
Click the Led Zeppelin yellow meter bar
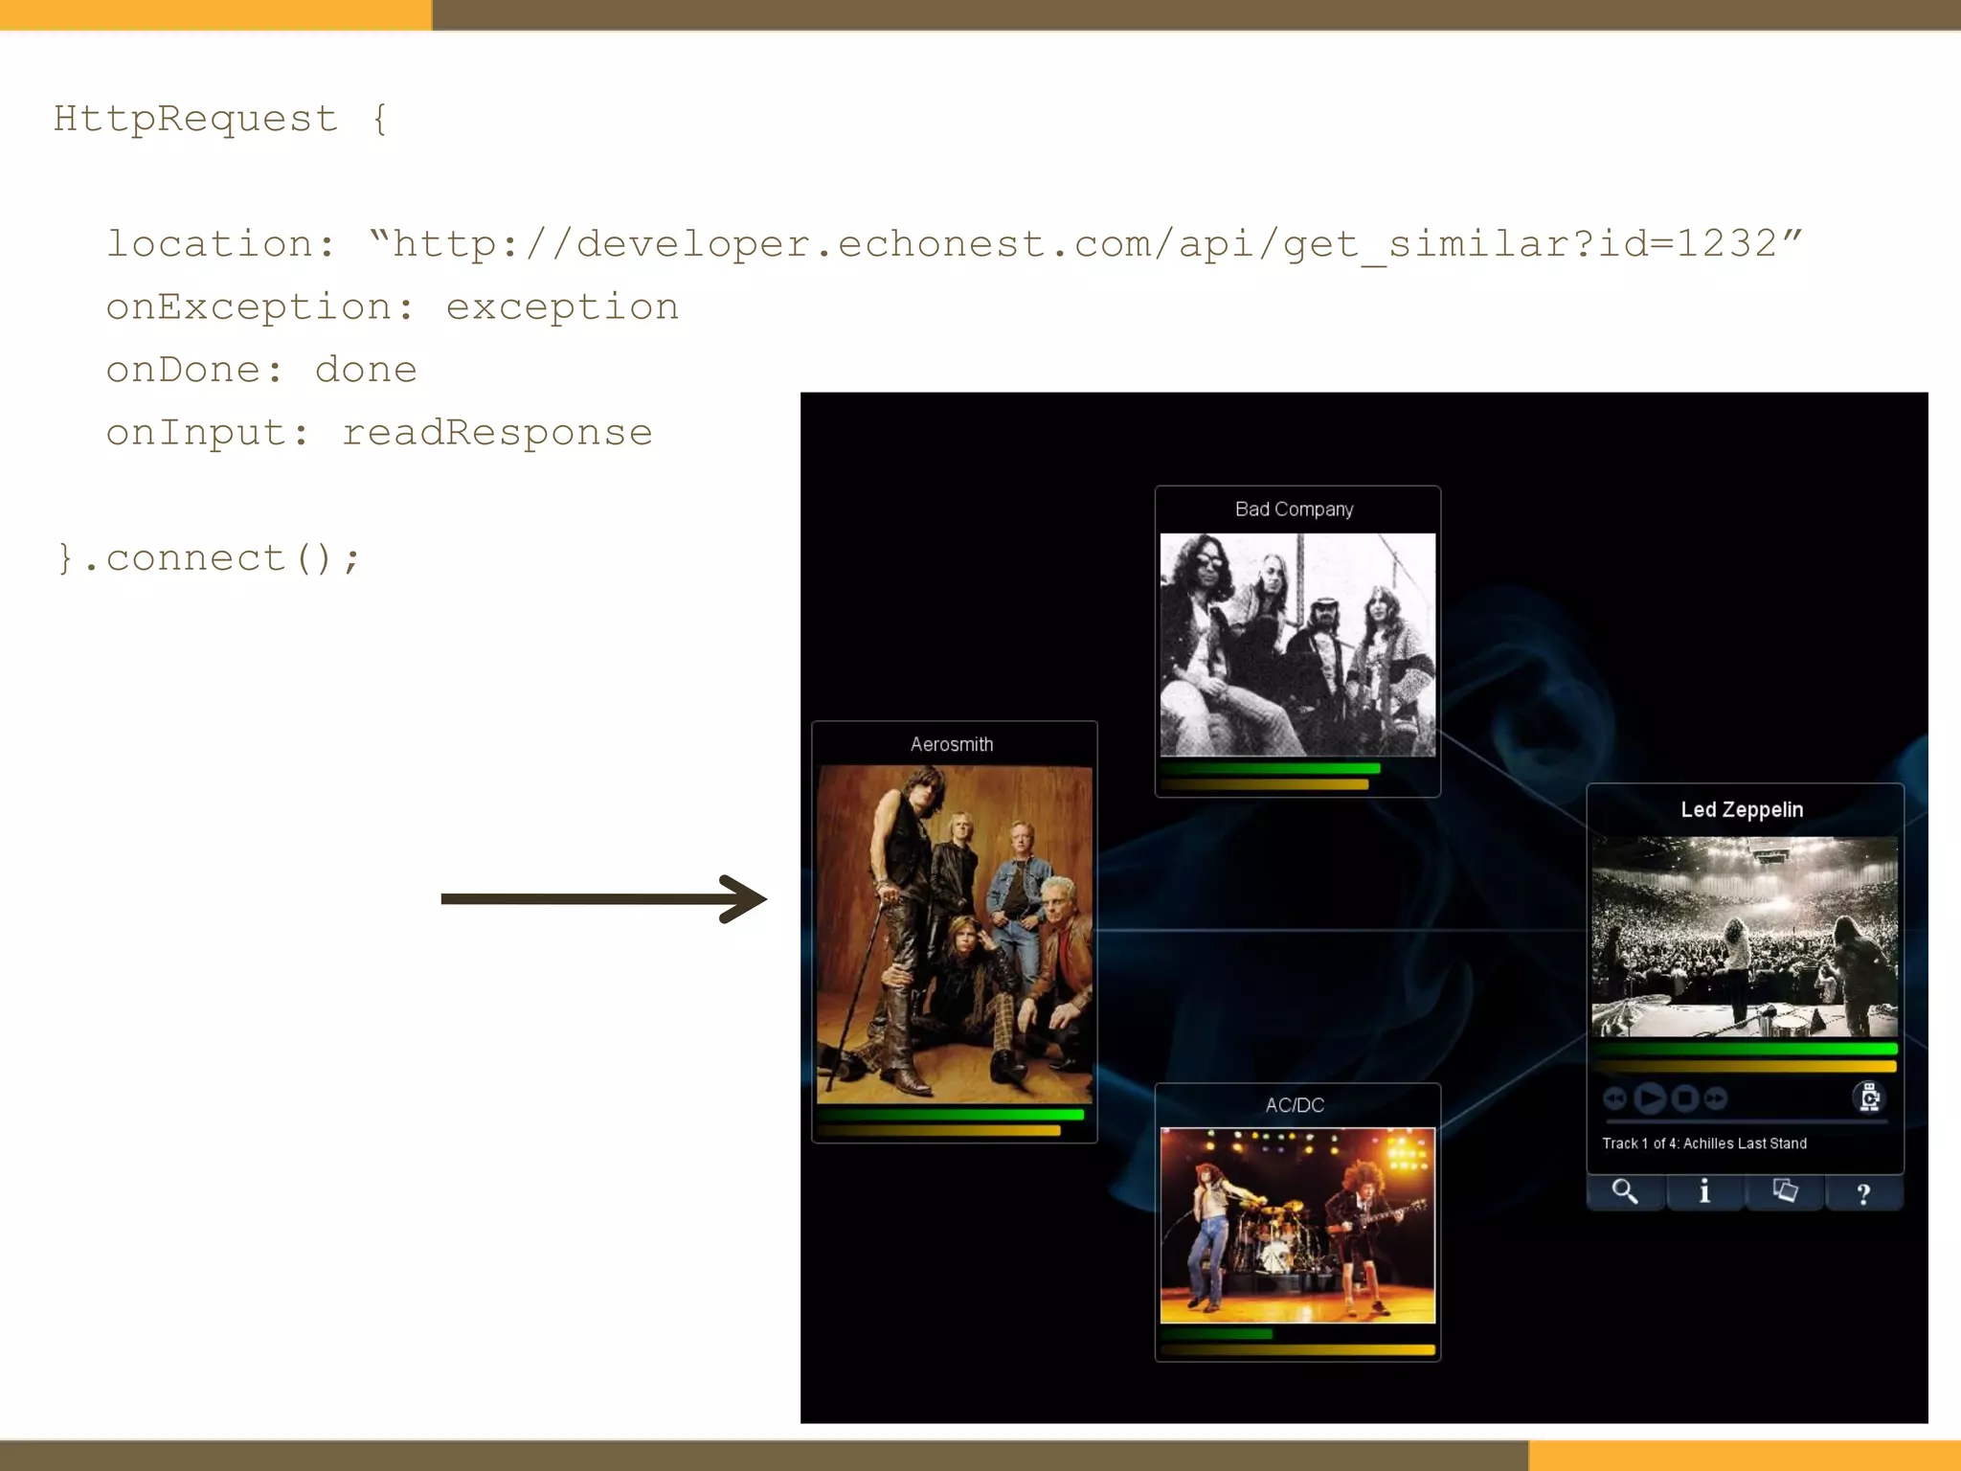(x=1745, y=1066)
